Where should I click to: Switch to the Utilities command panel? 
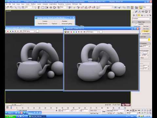tap(149, 11)
